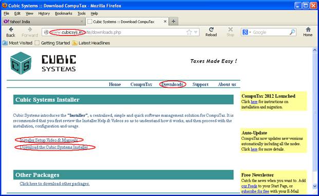Focus the Google search input field

(270, 32)
